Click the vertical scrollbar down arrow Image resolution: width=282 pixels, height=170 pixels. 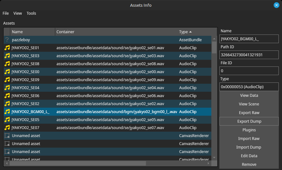tap(214, 158)
